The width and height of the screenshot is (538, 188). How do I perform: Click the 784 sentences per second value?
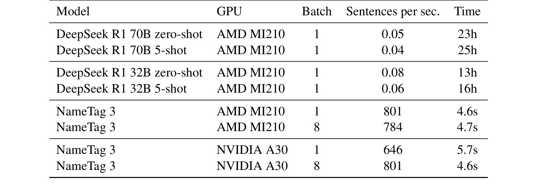[x=392, y=127]
